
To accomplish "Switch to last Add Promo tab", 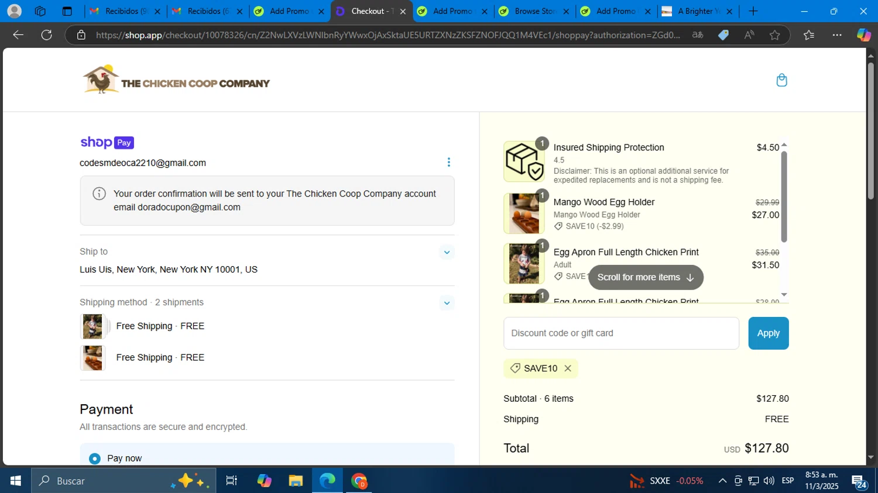I will pyautogui.click(x=616, y=11).
